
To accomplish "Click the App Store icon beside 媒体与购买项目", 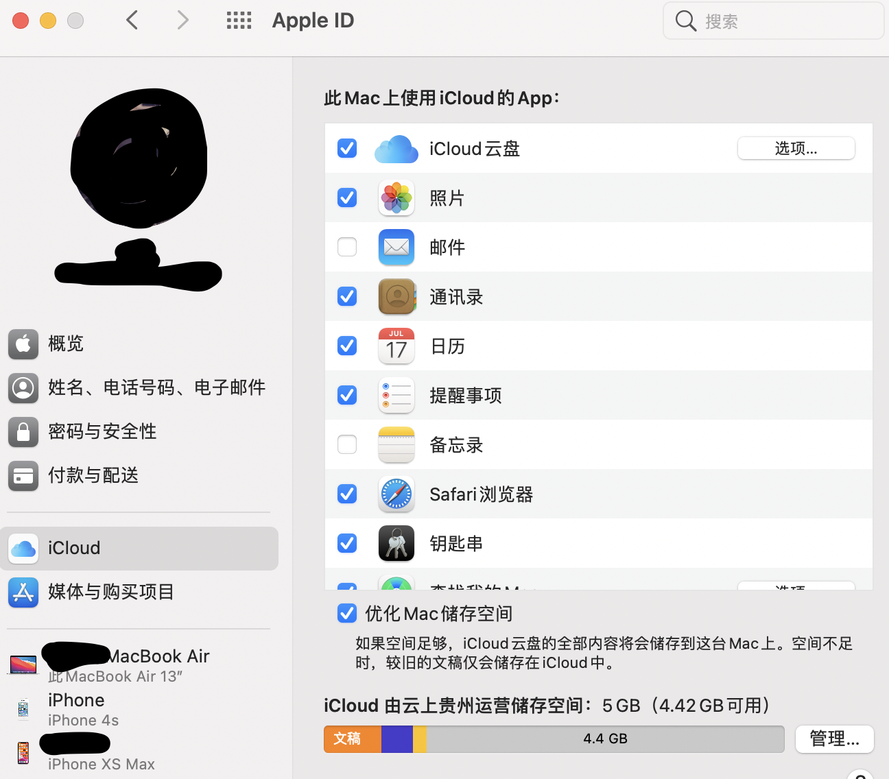I will [23, 592].
